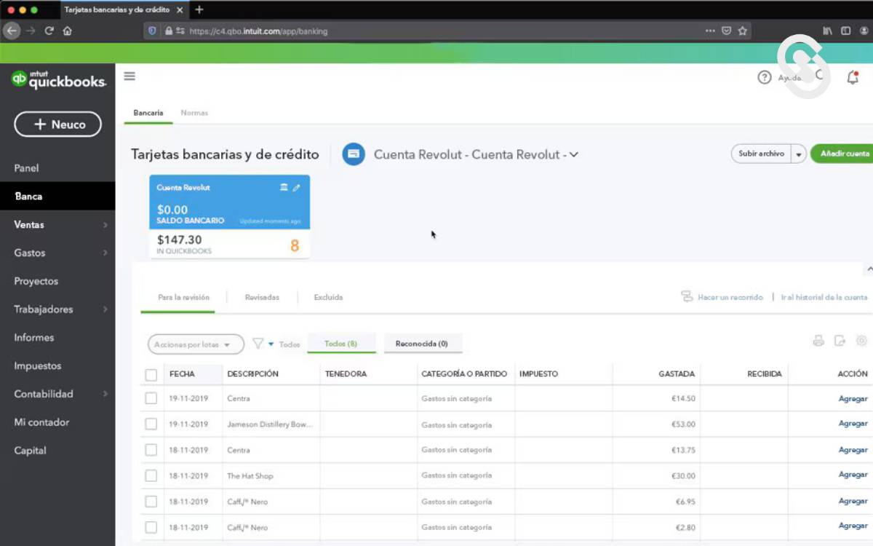873x546 pixels.
Task: Open the Acciones por lotes dropdown
Action: (196, 344)
